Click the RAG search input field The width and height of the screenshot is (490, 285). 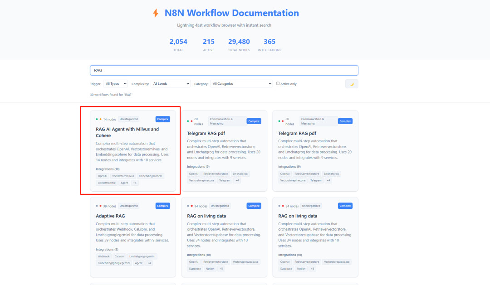224,70
